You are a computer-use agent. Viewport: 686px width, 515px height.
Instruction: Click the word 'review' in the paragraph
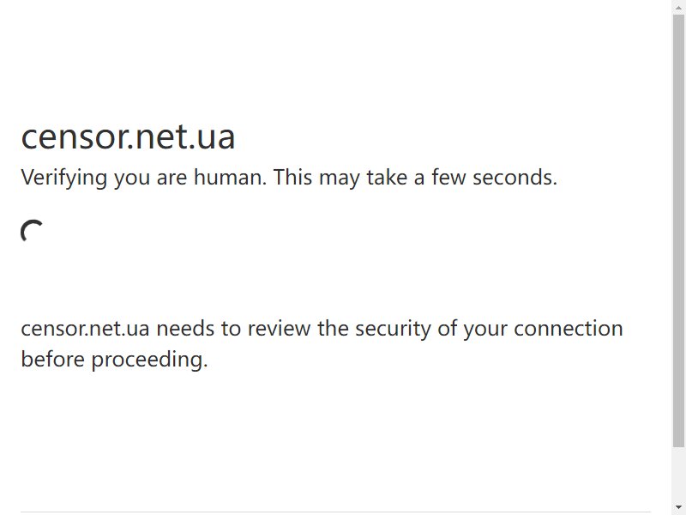click(280, 329)
